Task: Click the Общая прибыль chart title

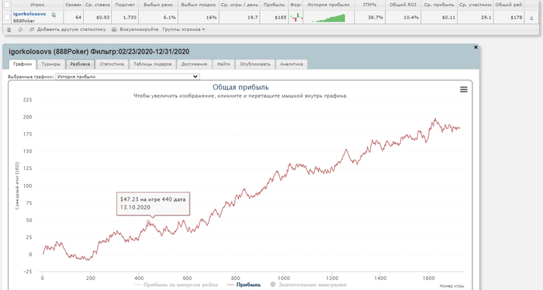Action: [240, 87]
